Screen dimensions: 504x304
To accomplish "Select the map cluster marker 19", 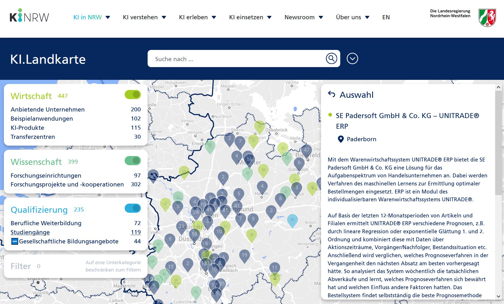I will (x=244, y=255).
